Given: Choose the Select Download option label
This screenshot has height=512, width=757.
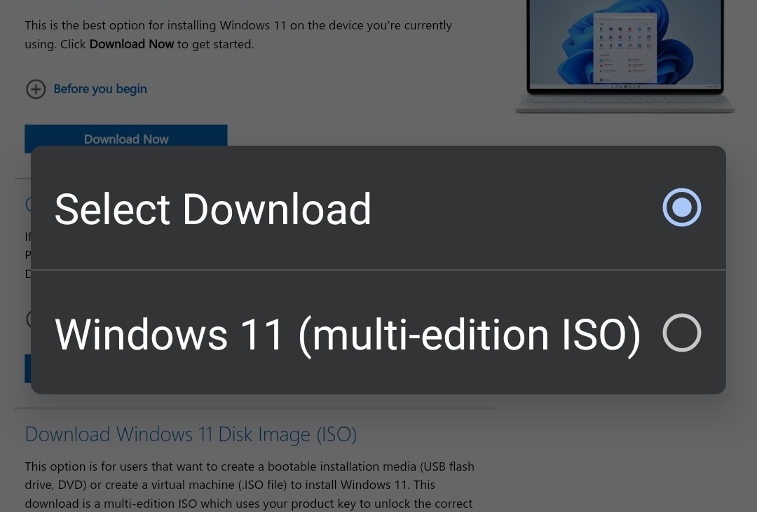Looking at the screenshot, I should 212,209.
